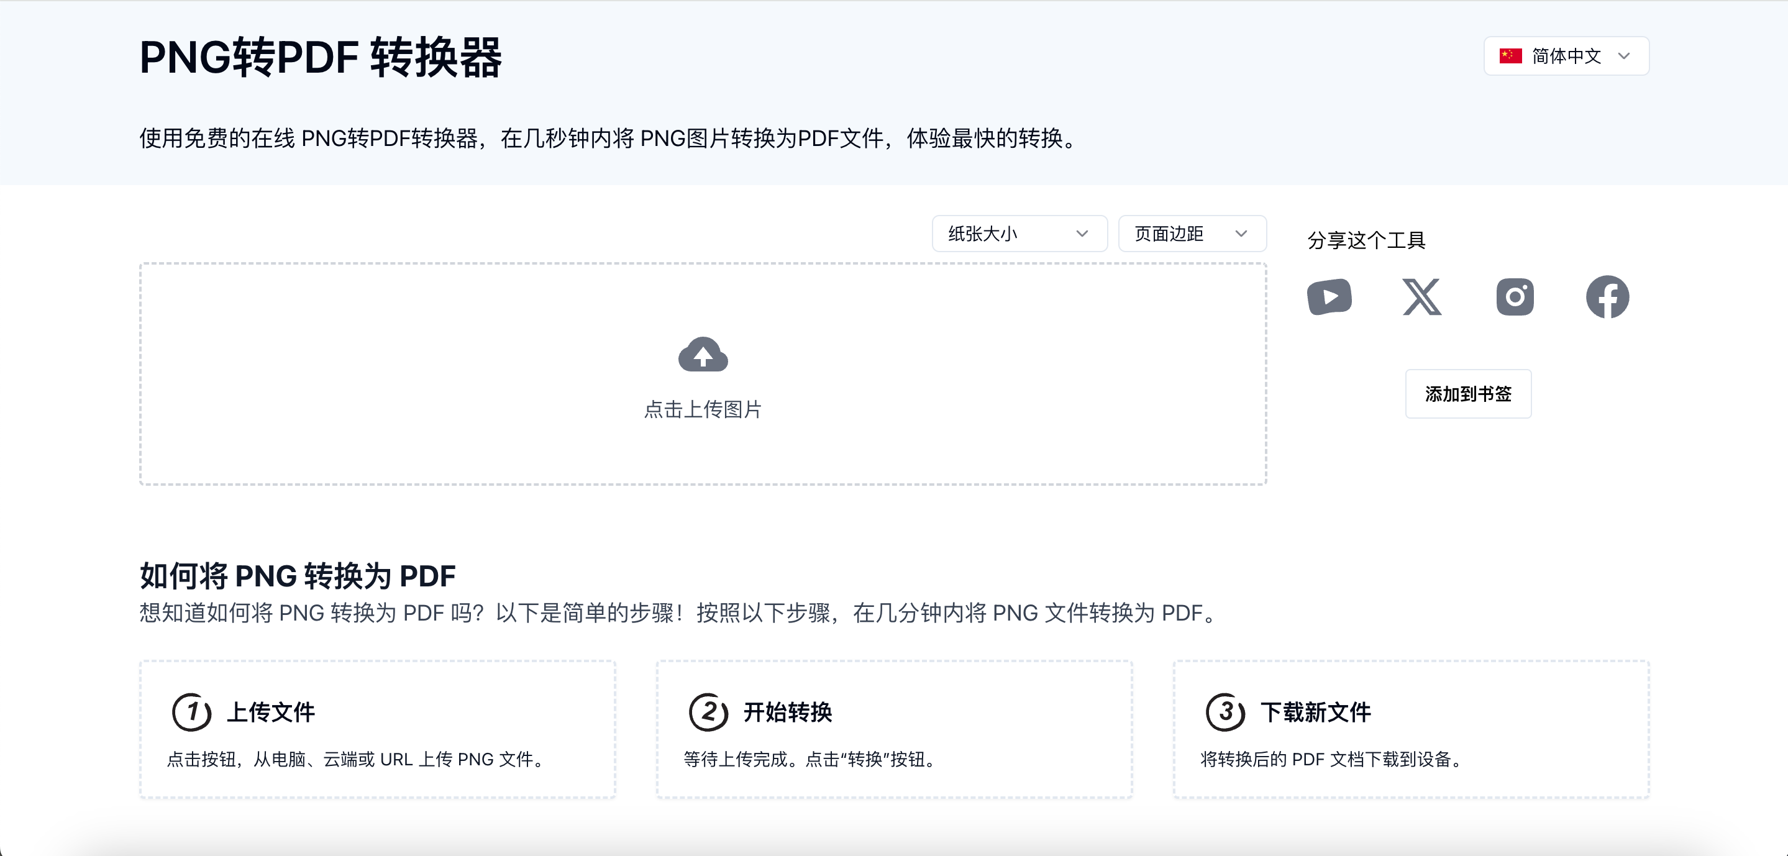
Task: Click the 上传文件 step heading
Action: coord(271,713)
